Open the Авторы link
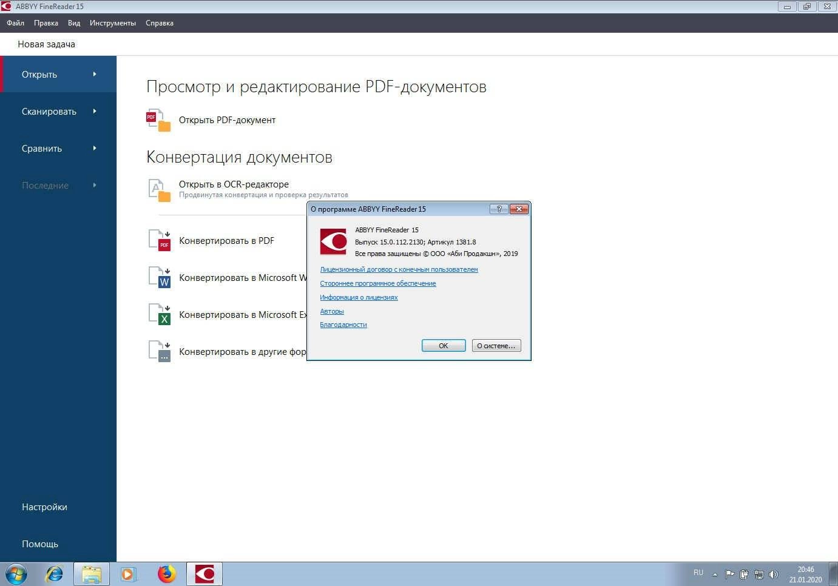838x586 pixels. click(332, 311)
